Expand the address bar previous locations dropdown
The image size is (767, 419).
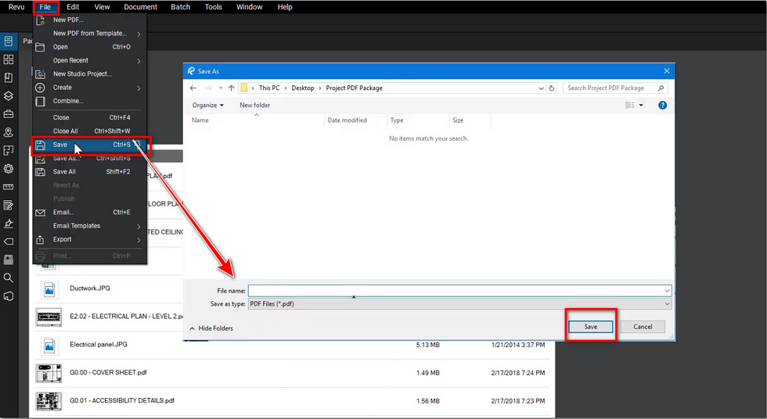coord(541,88)
